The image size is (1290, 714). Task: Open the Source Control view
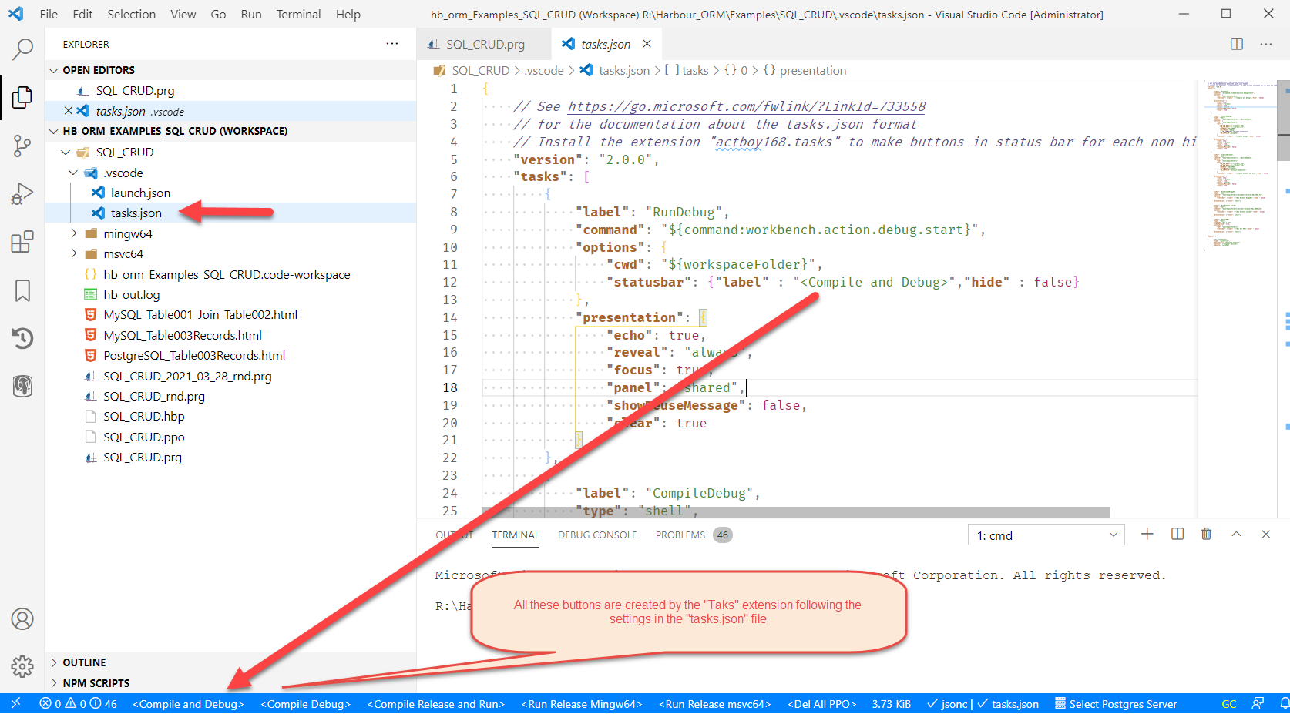point(22,146)
